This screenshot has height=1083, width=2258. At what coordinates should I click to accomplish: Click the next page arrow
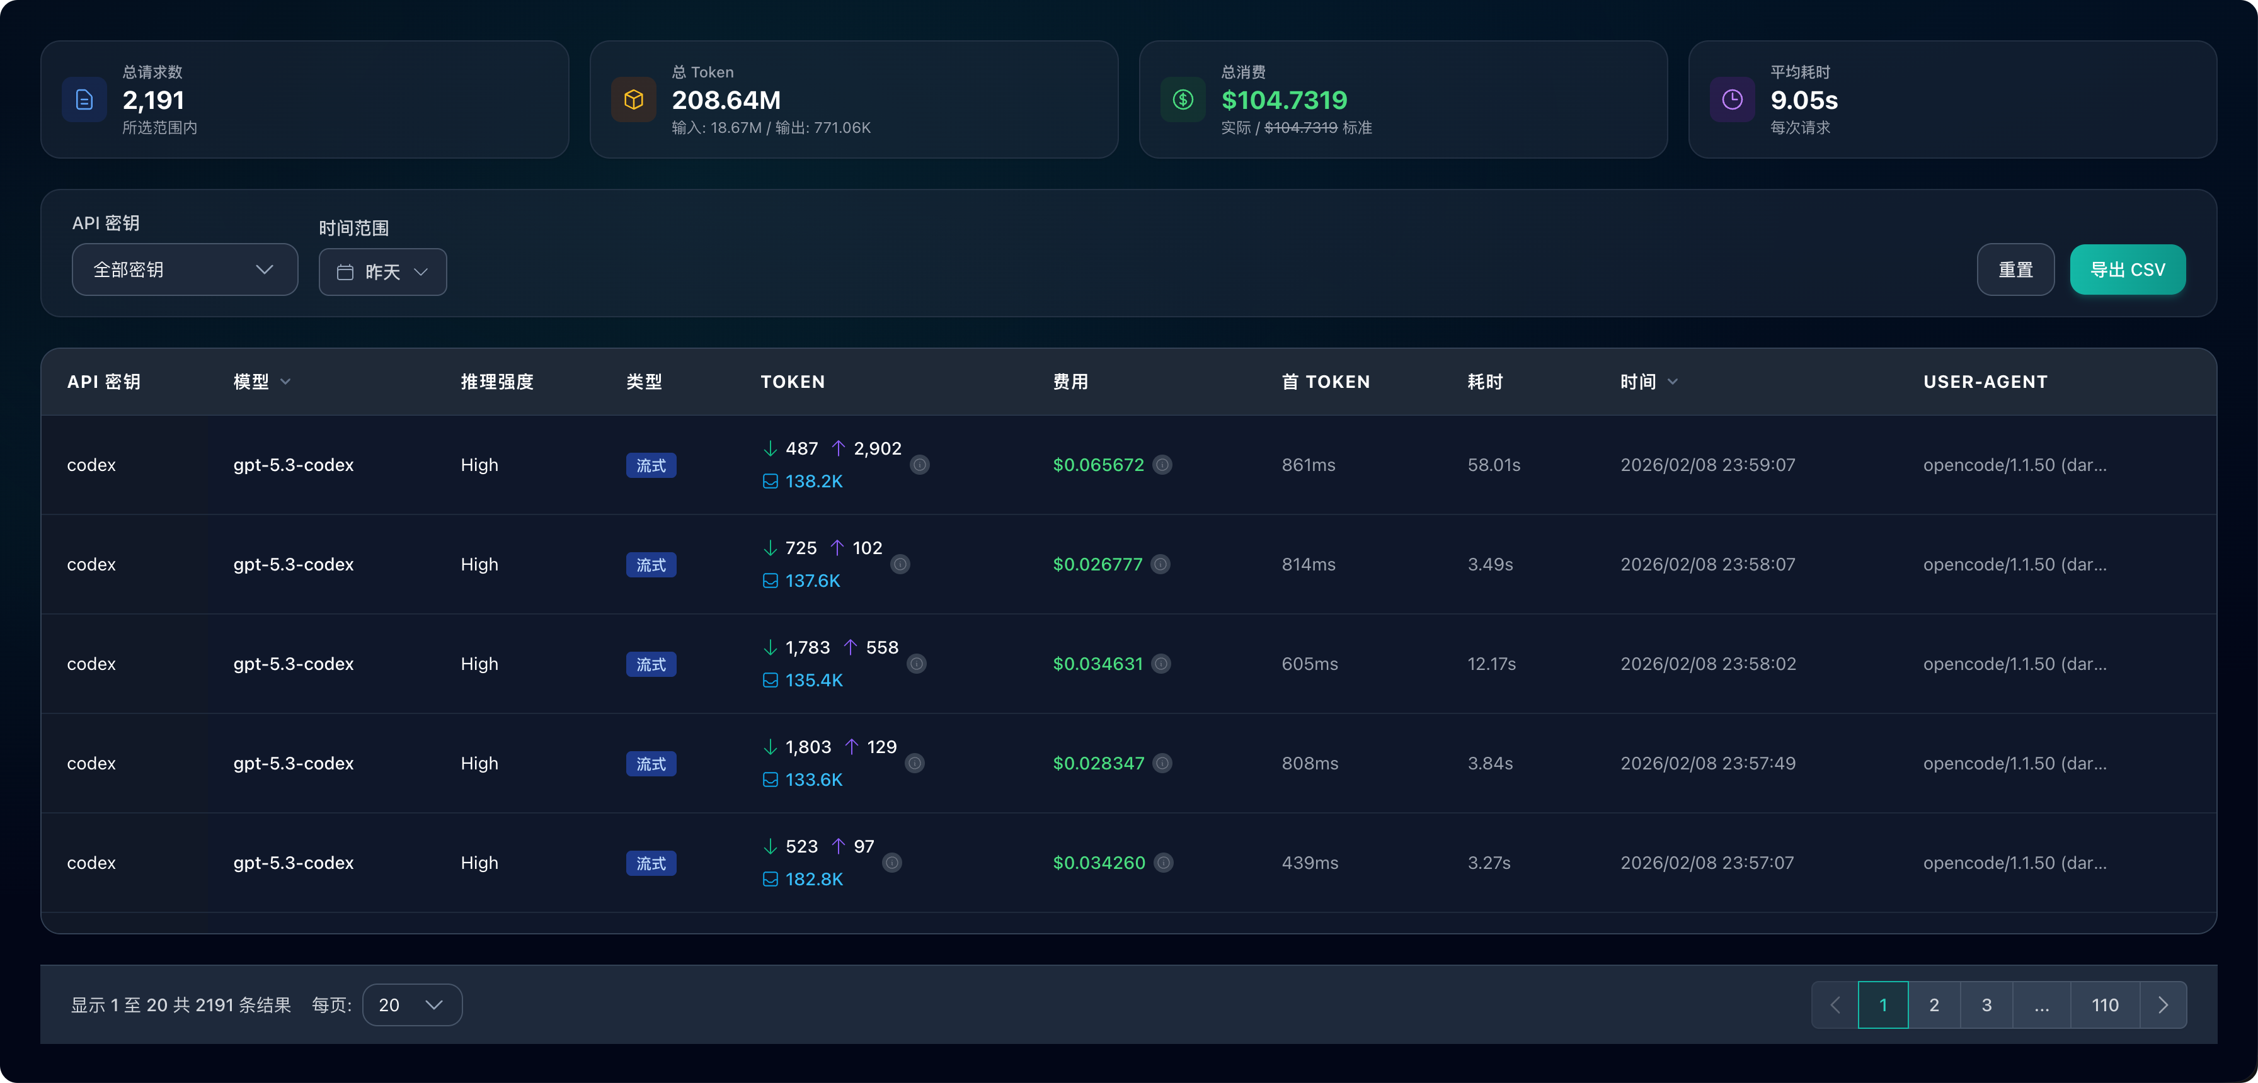click(x=2162, y=1005)
